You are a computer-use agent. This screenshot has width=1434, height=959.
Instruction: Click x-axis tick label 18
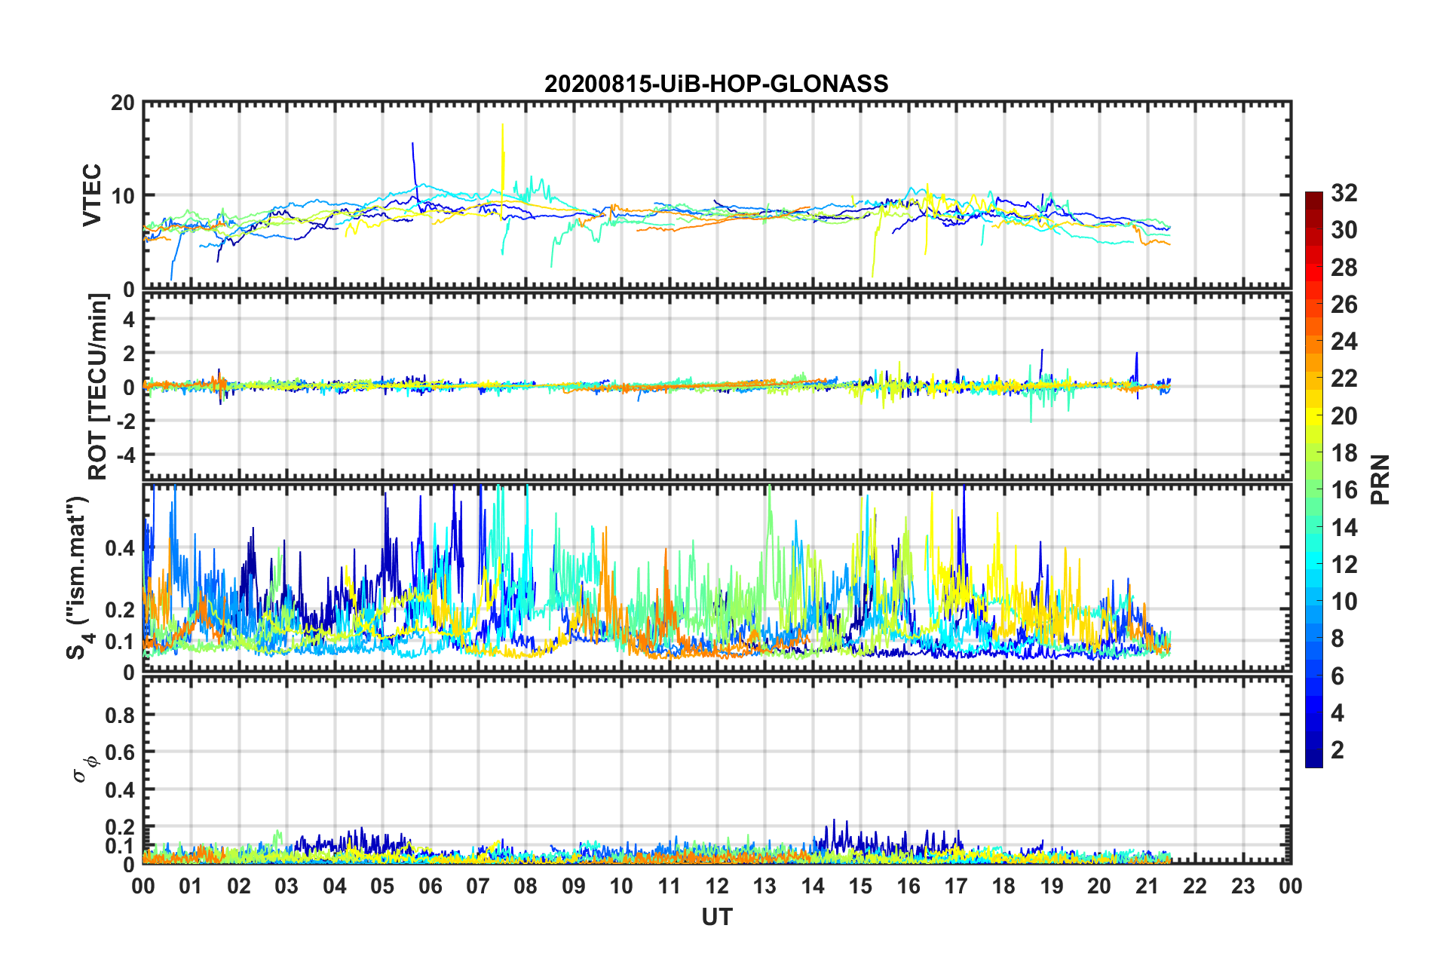point(1003,886)
